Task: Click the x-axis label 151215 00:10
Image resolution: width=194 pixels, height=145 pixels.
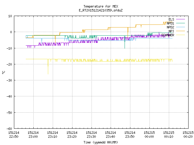Action: point(169,135)
